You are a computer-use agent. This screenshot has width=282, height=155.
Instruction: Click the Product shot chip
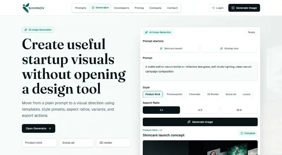39,143
